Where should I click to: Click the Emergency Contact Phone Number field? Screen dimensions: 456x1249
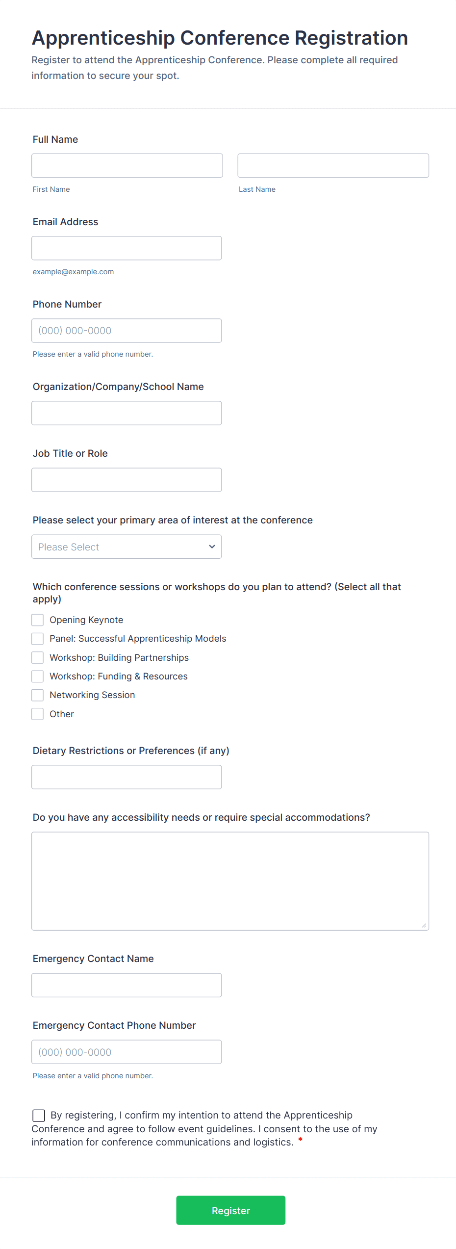point(127,1052)
